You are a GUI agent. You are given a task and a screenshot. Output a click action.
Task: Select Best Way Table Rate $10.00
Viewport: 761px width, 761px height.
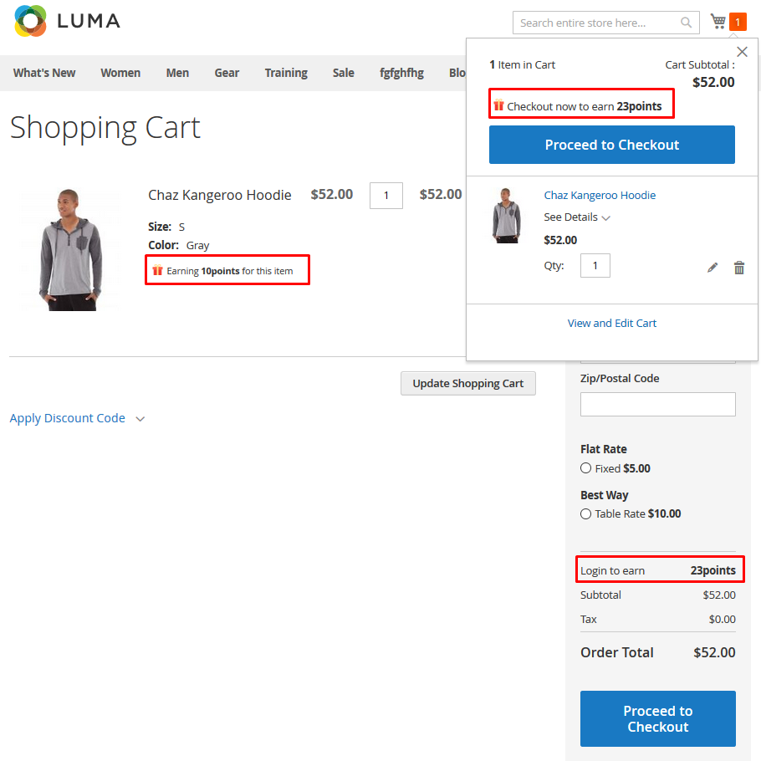click(586, 513)
